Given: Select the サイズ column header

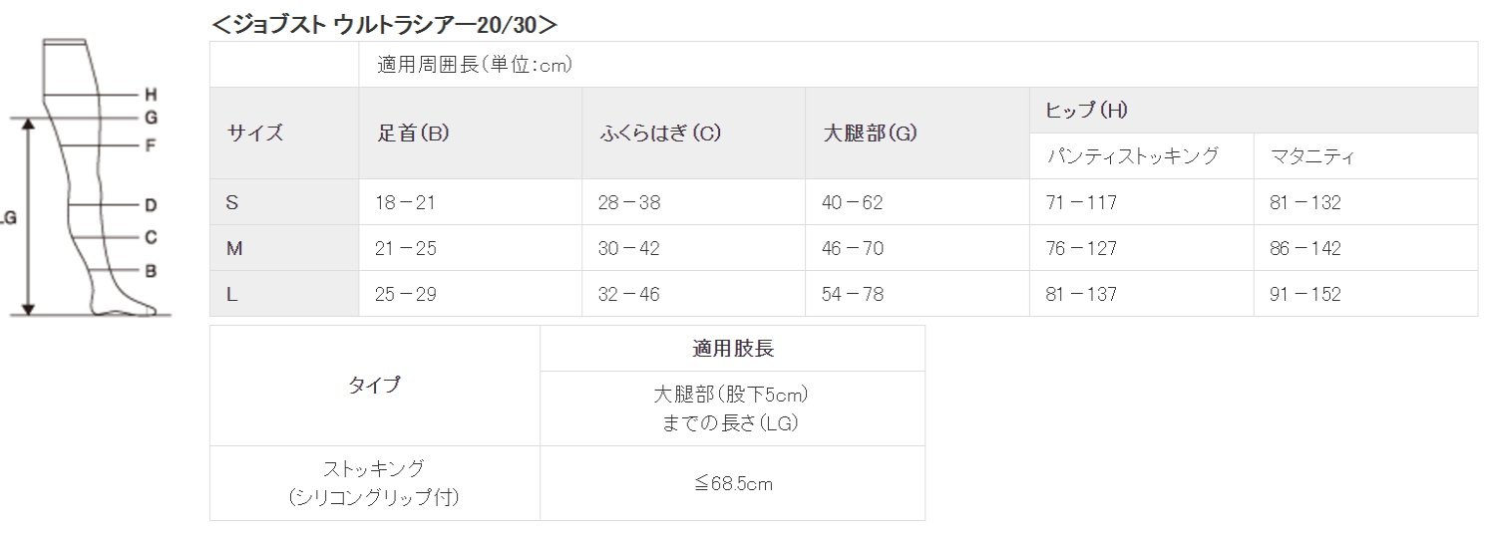Looking at the screenshot, I should click(x=255, y=134).
